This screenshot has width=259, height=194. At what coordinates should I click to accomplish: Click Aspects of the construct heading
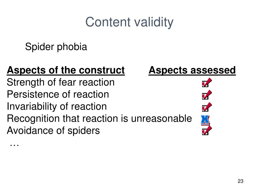pos(66,70)
